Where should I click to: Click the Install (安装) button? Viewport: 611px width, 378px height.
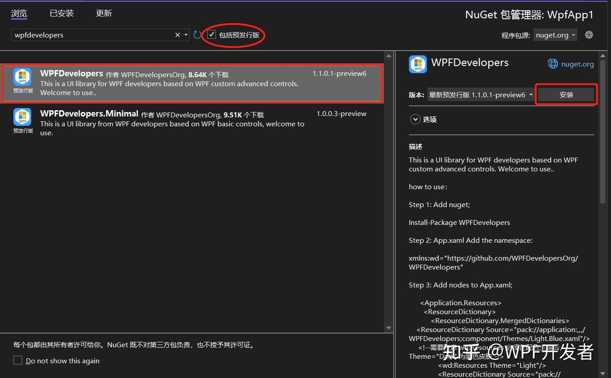[566, 95]
